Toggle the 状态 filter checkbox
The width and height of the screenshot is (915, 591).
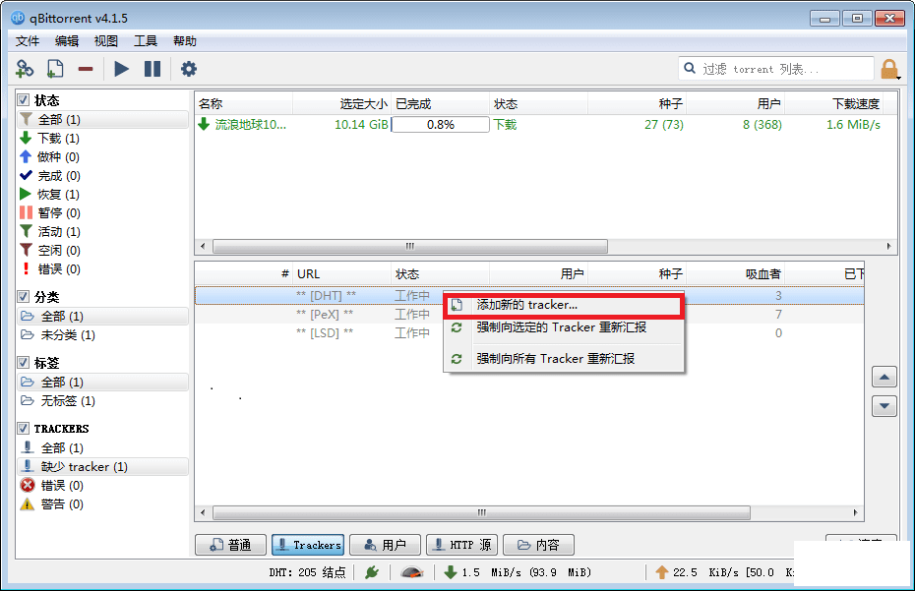(x=24, y=99)
